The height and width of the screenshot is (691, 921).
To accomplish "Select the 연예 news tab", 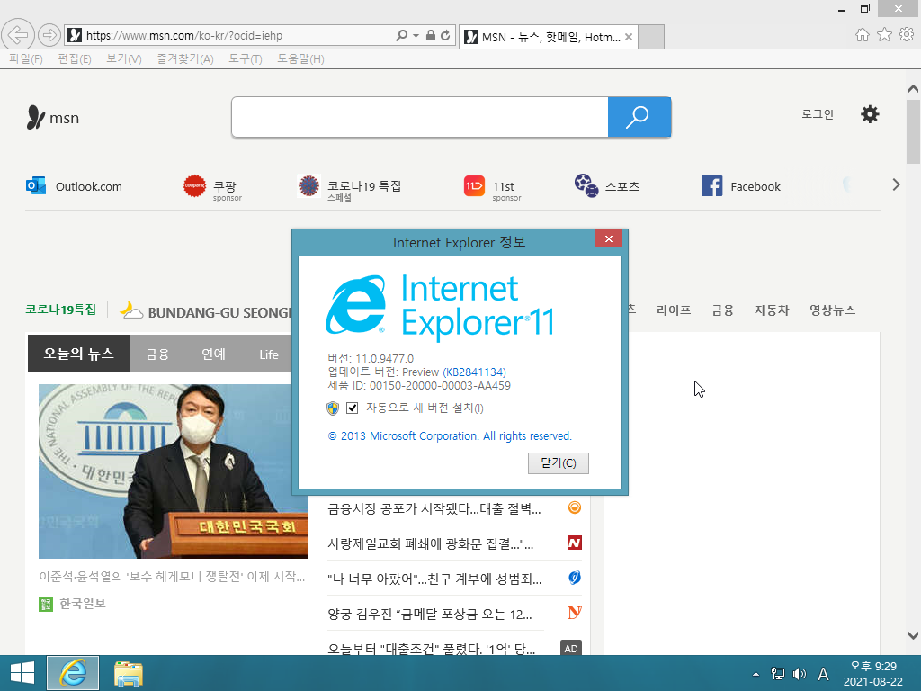I will [213, 354].
